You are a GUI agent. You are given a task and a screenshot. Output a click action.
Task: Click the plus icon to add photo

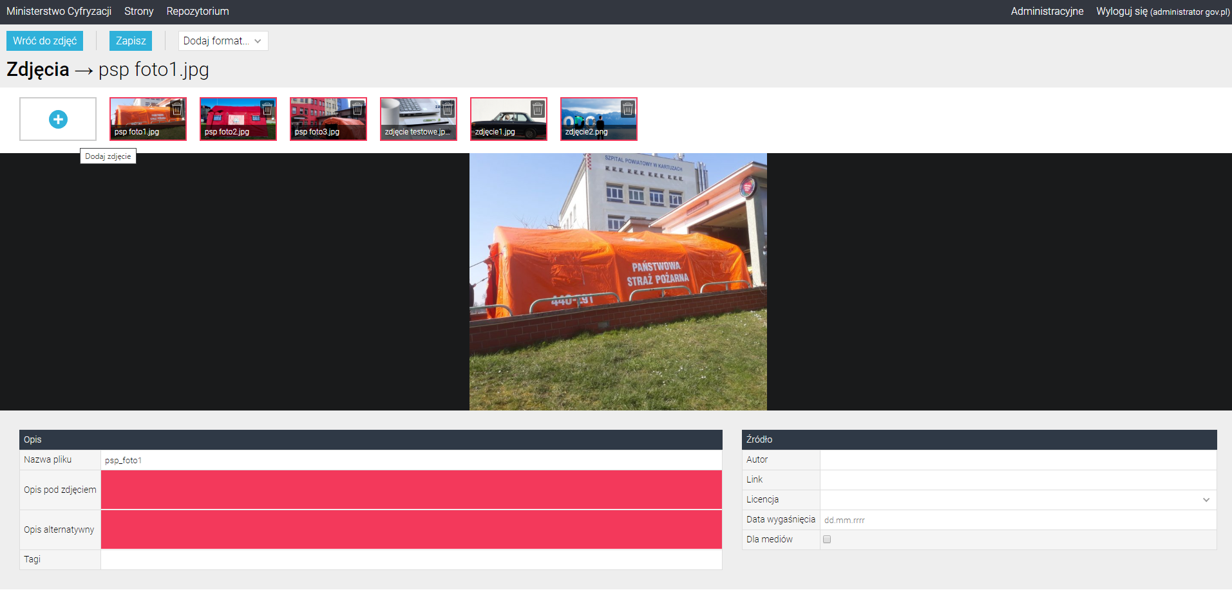coord(58,119)
